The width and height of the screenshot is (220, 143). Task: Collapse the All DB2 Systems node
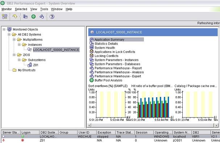pos(9,34)
